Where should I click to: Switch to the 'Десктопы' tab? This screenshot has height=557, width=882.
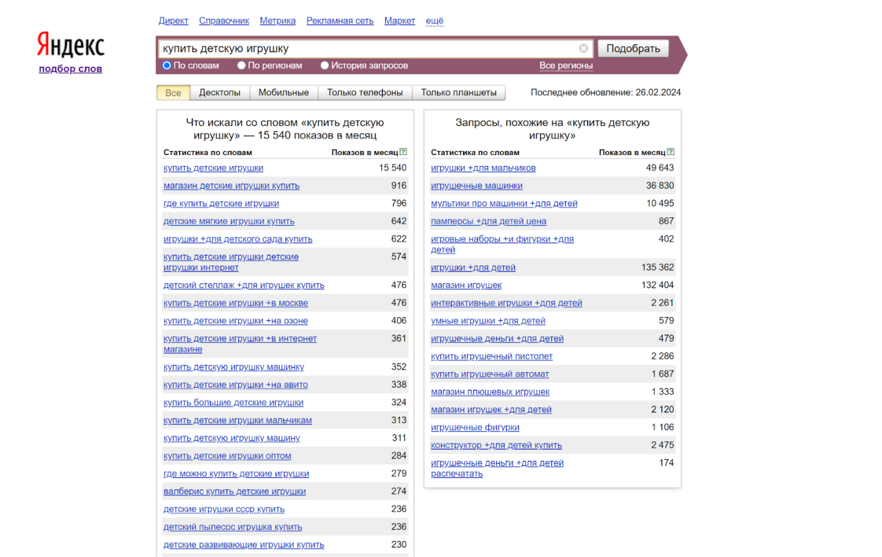coord(219,93)
